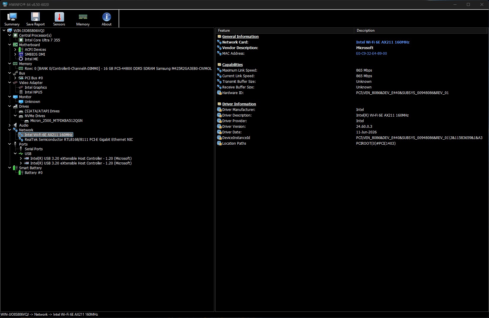This screenshot has height=318, width=489.
Task: Select Battery #0 entry
Action: coord(33,172)
